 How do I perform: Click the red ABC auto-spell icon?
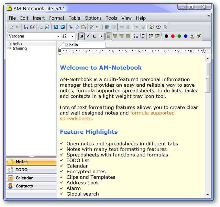point(98,27)
